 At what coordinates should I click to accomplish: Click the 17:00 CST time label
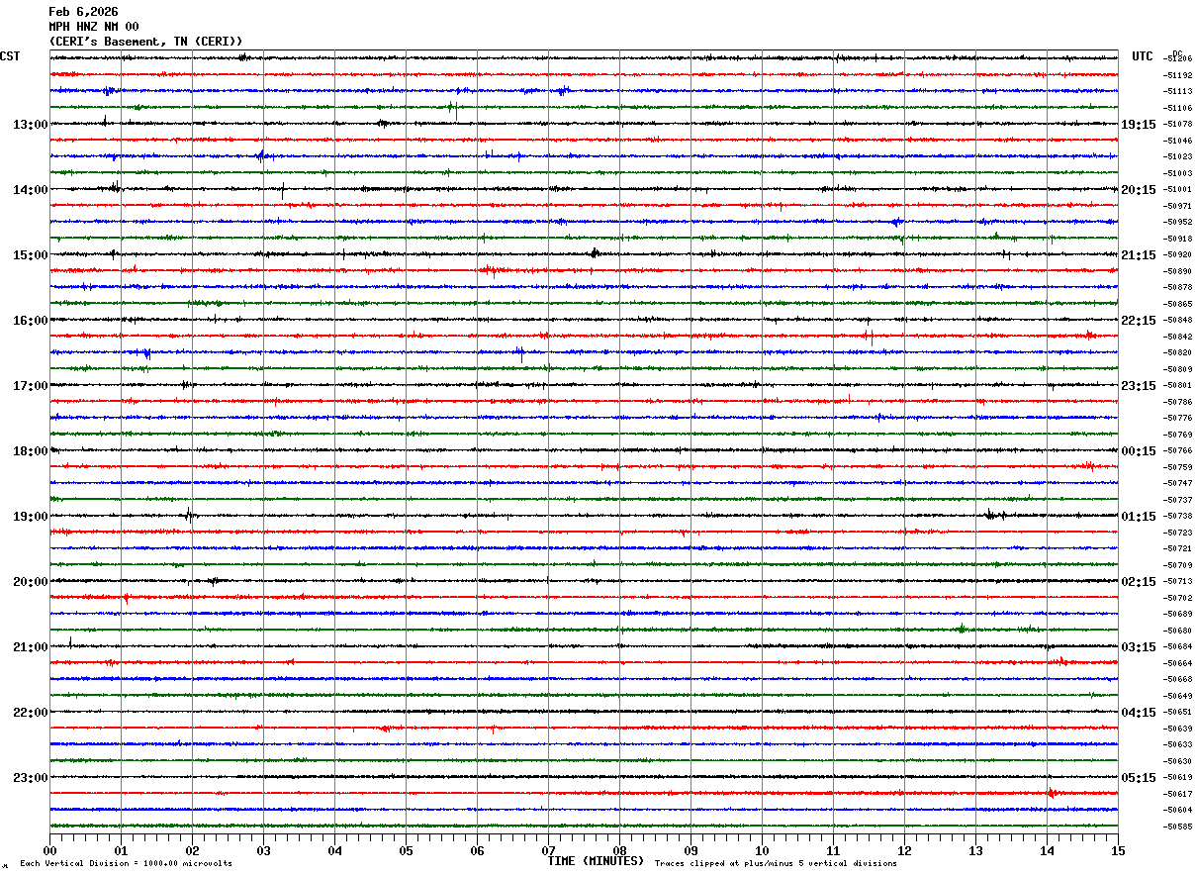[30, 386]
